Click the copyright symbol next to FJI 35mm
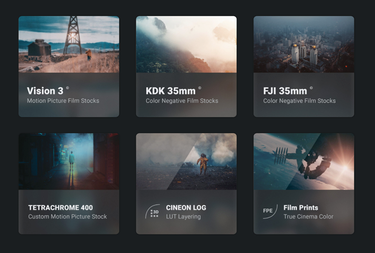This screenshot has width=375, height=253. point(311,88)
